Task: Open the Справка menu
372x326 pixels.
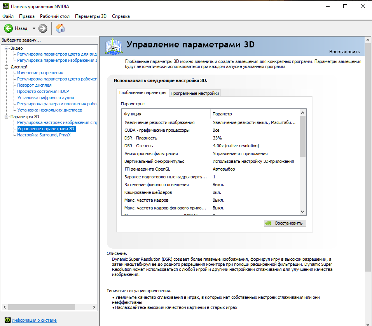Action: tap(121, 16)
